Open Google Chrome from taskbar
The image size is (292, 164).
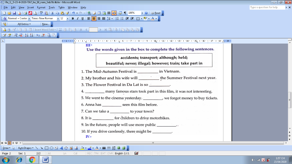[x=32, y=160]
